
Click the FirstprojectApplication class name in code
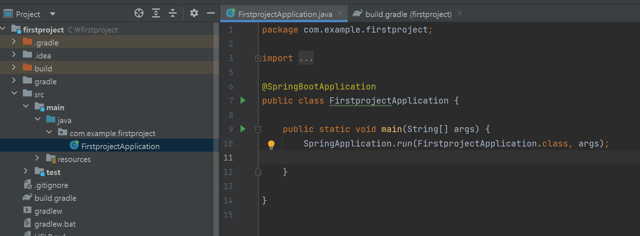[389, 101]
